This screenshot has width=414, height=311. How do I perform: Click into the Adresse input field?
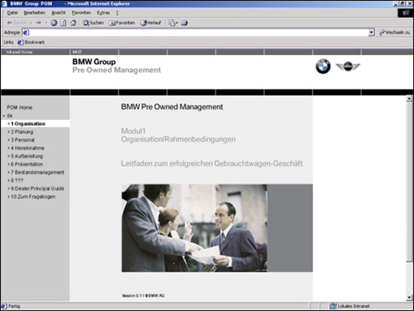pos(196,32)
